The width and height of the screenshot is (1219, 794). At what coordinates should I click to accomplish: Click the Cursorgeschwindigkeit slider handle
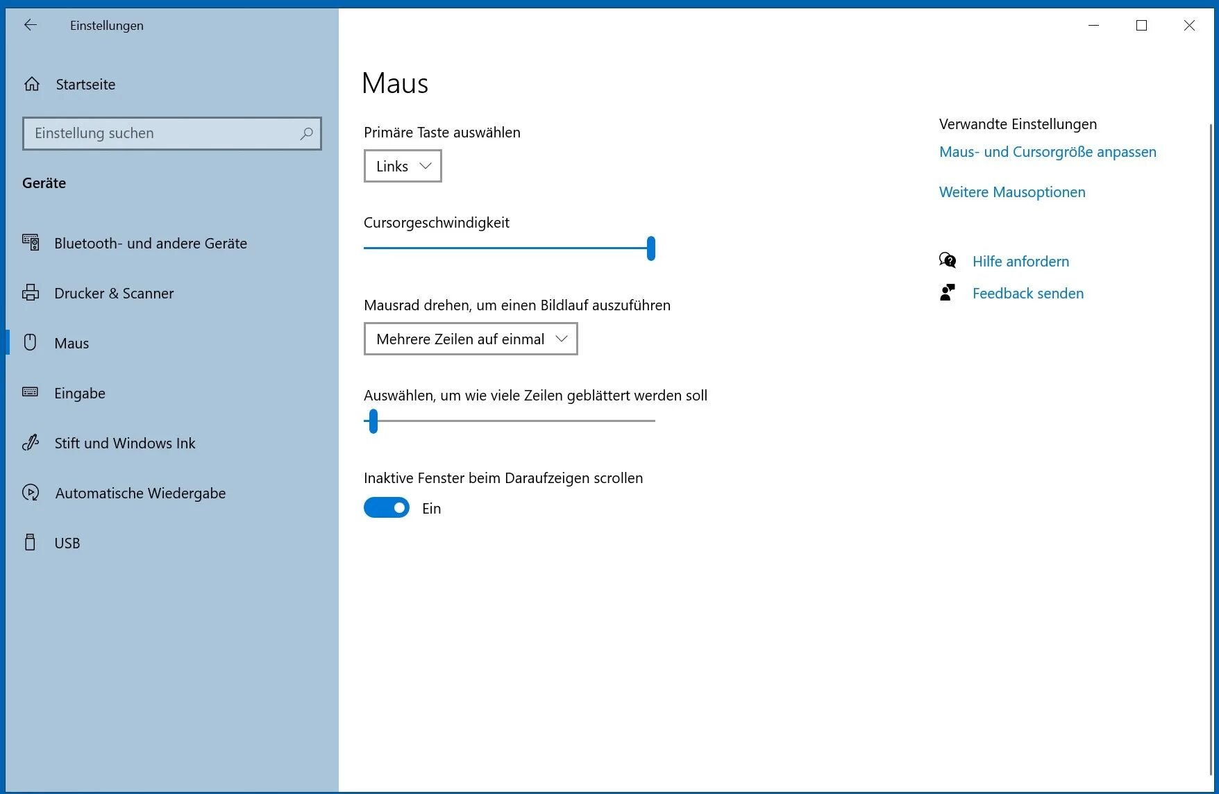[651, 248]
